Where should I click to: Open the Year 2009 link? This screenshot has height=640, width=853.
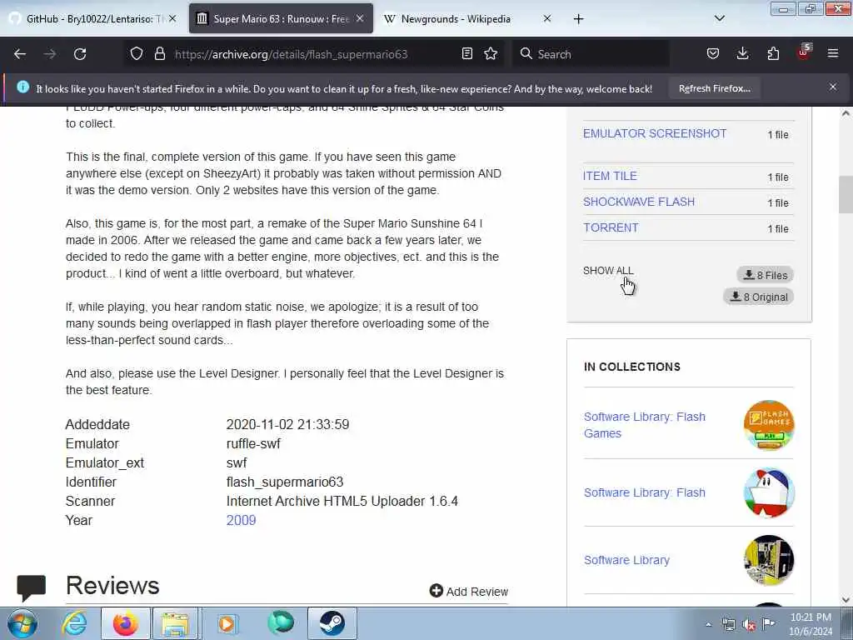click(241, 520)
